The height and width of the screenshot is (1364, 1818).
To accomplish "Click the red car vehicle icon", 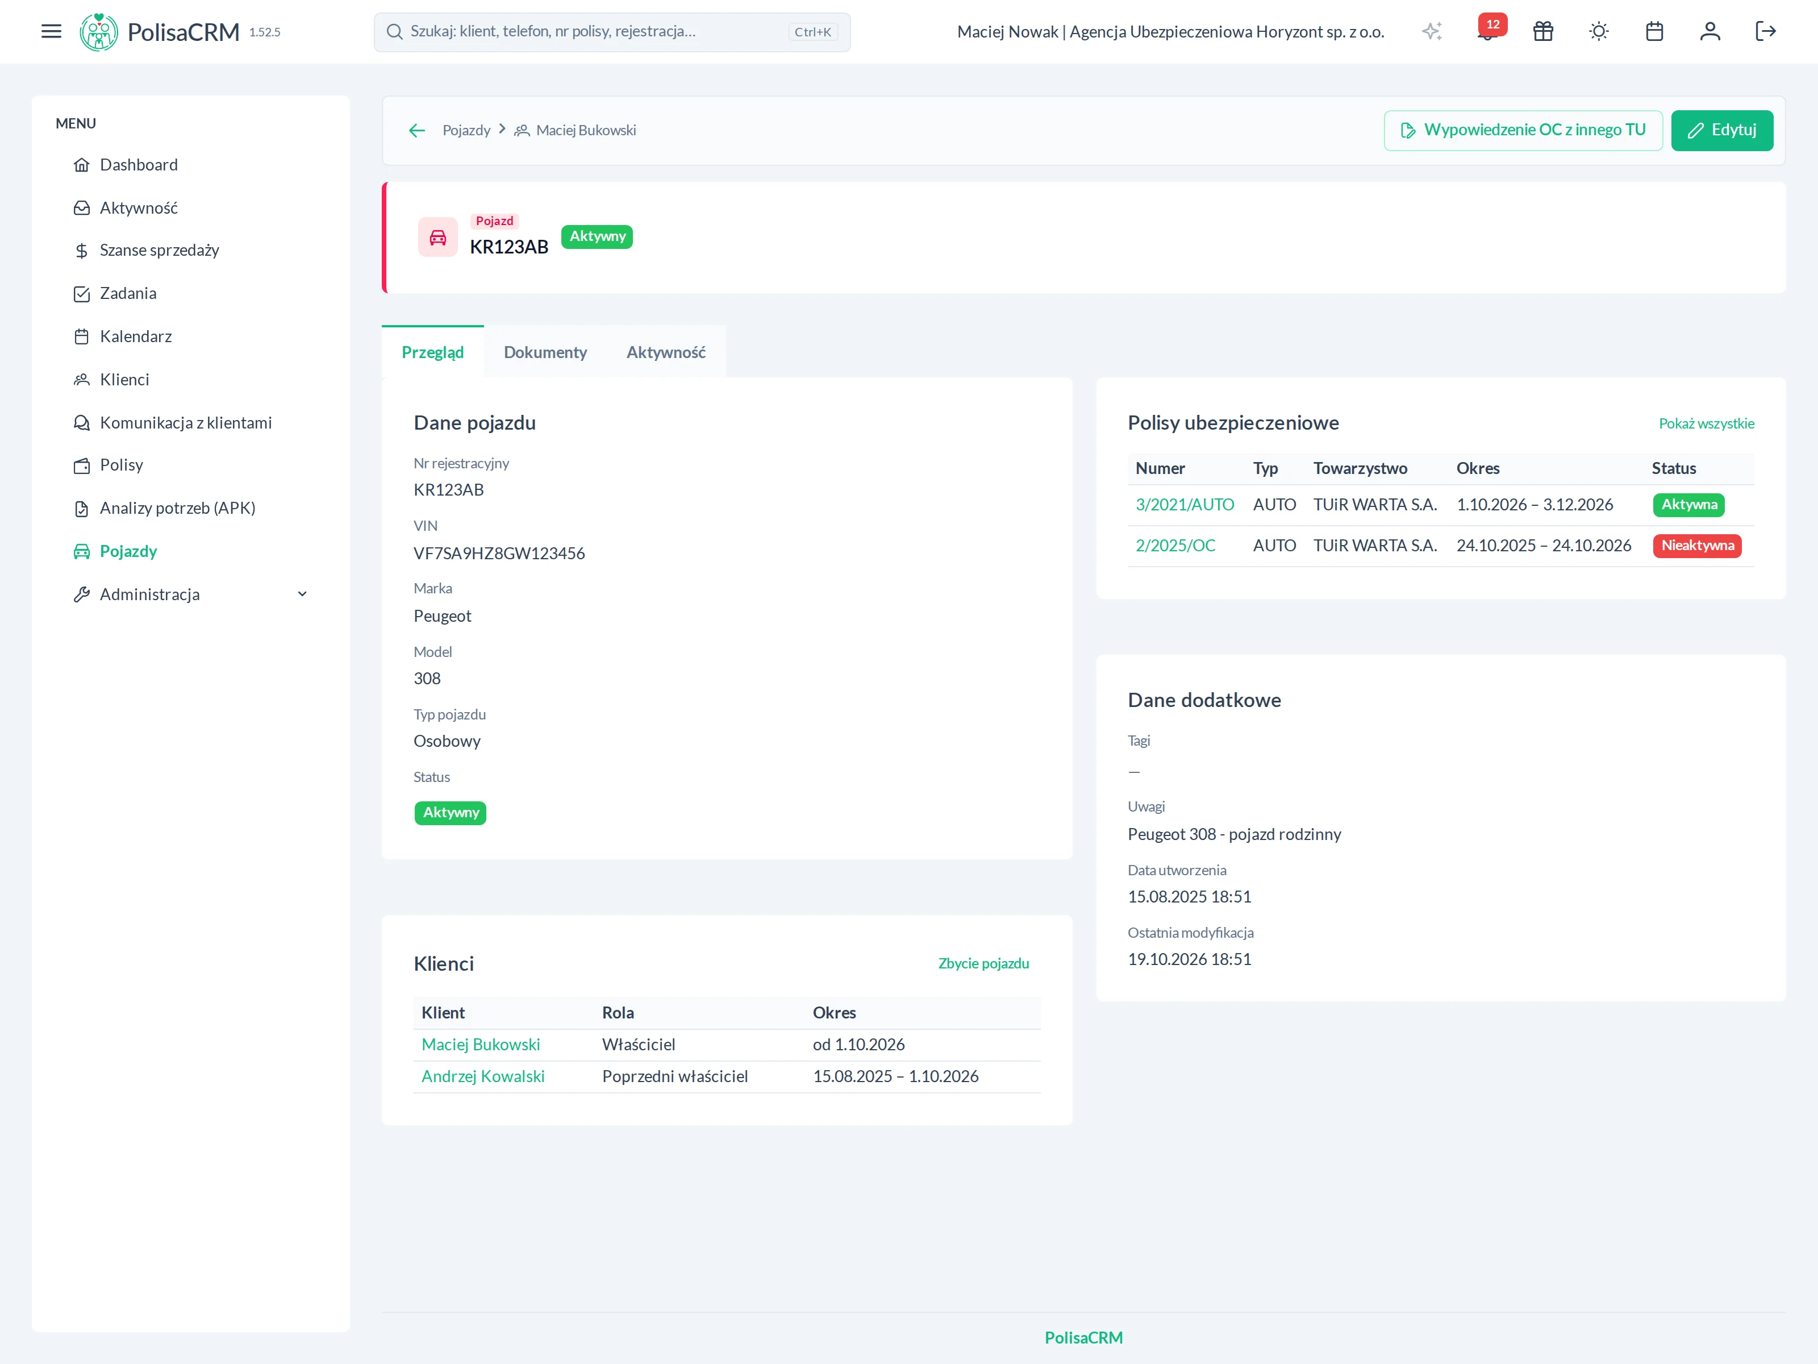I will click(x=438, y=238).
